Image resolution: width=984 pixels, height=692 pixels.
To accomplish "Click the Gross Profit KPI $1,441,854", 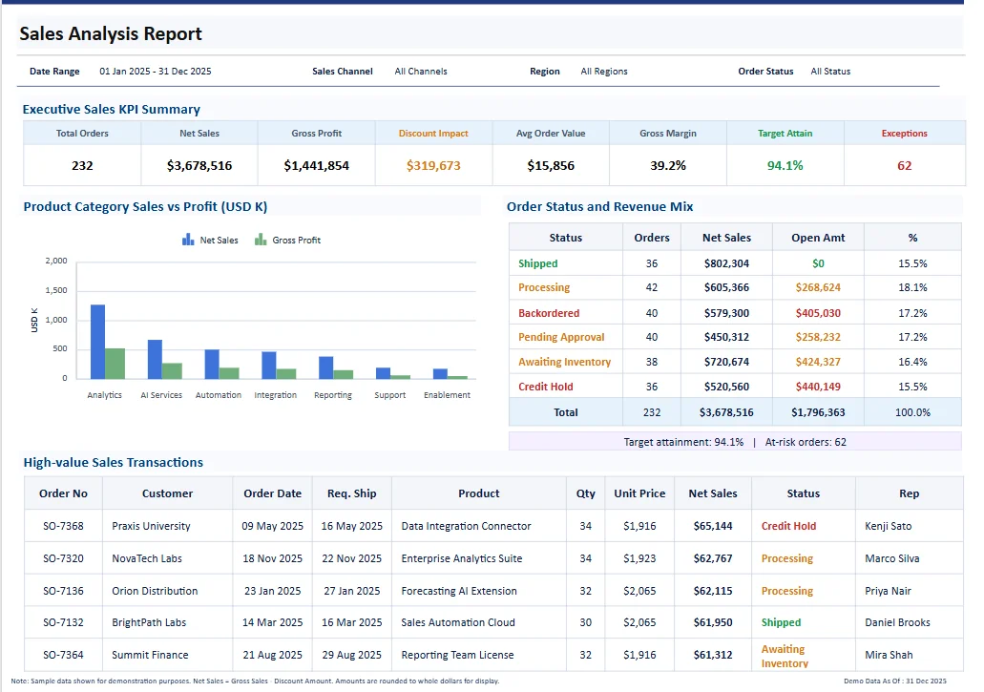I will click(x=316, y=166).
